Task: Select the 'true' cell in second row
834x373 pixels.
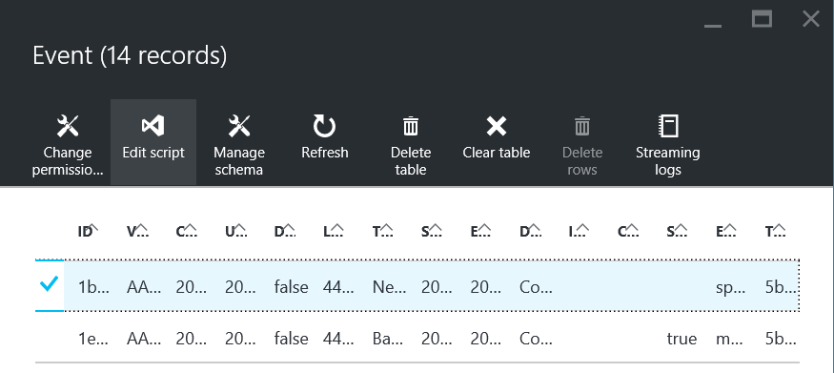Action: click(x=681, y=339)
